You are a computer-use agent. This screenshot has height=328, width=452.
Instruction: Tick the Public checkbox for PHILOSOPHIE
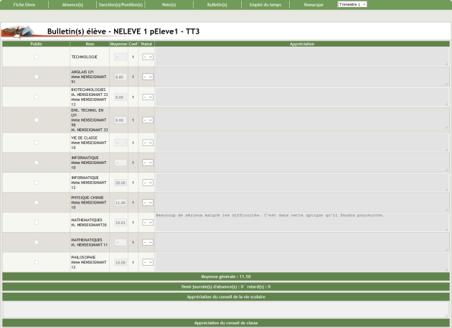(x=37, y=263)
